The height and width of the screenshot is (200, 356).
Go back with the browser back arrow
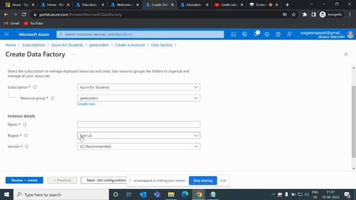(x=6, y=14)
